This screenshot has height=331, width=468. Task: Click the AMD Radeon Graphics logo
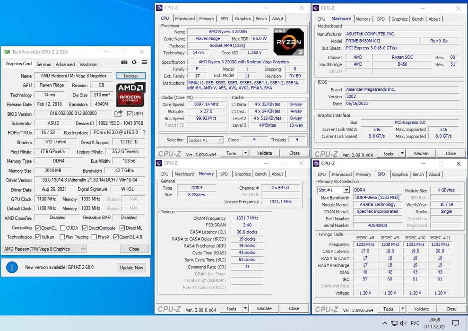click(130, 94)
